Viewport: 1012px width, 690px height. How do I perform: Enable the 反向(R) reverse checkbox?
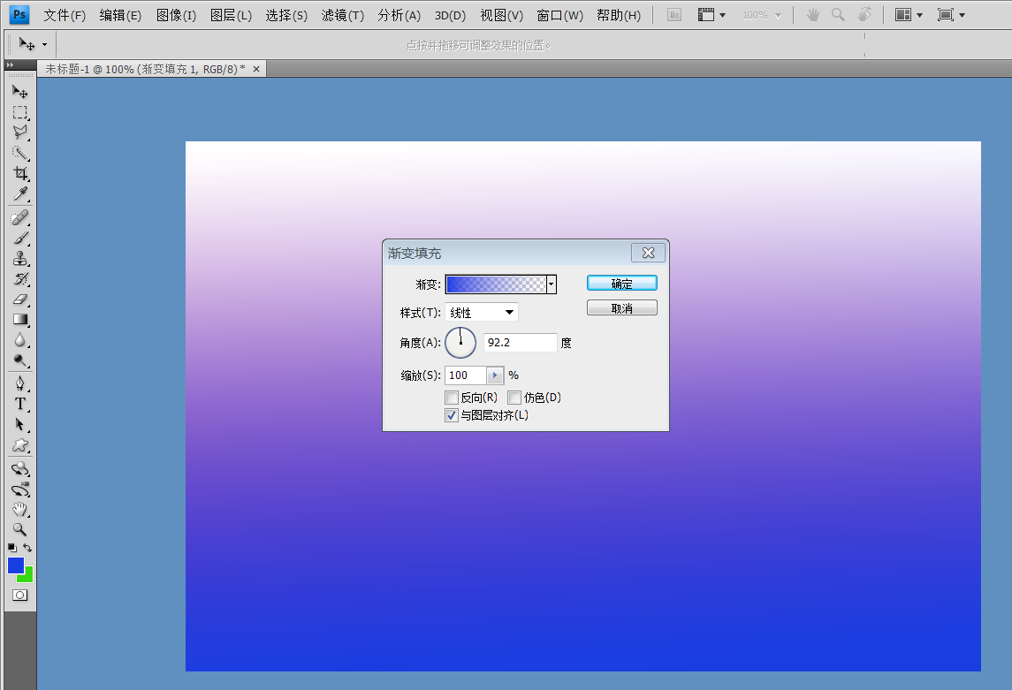[x=452, y=398]
